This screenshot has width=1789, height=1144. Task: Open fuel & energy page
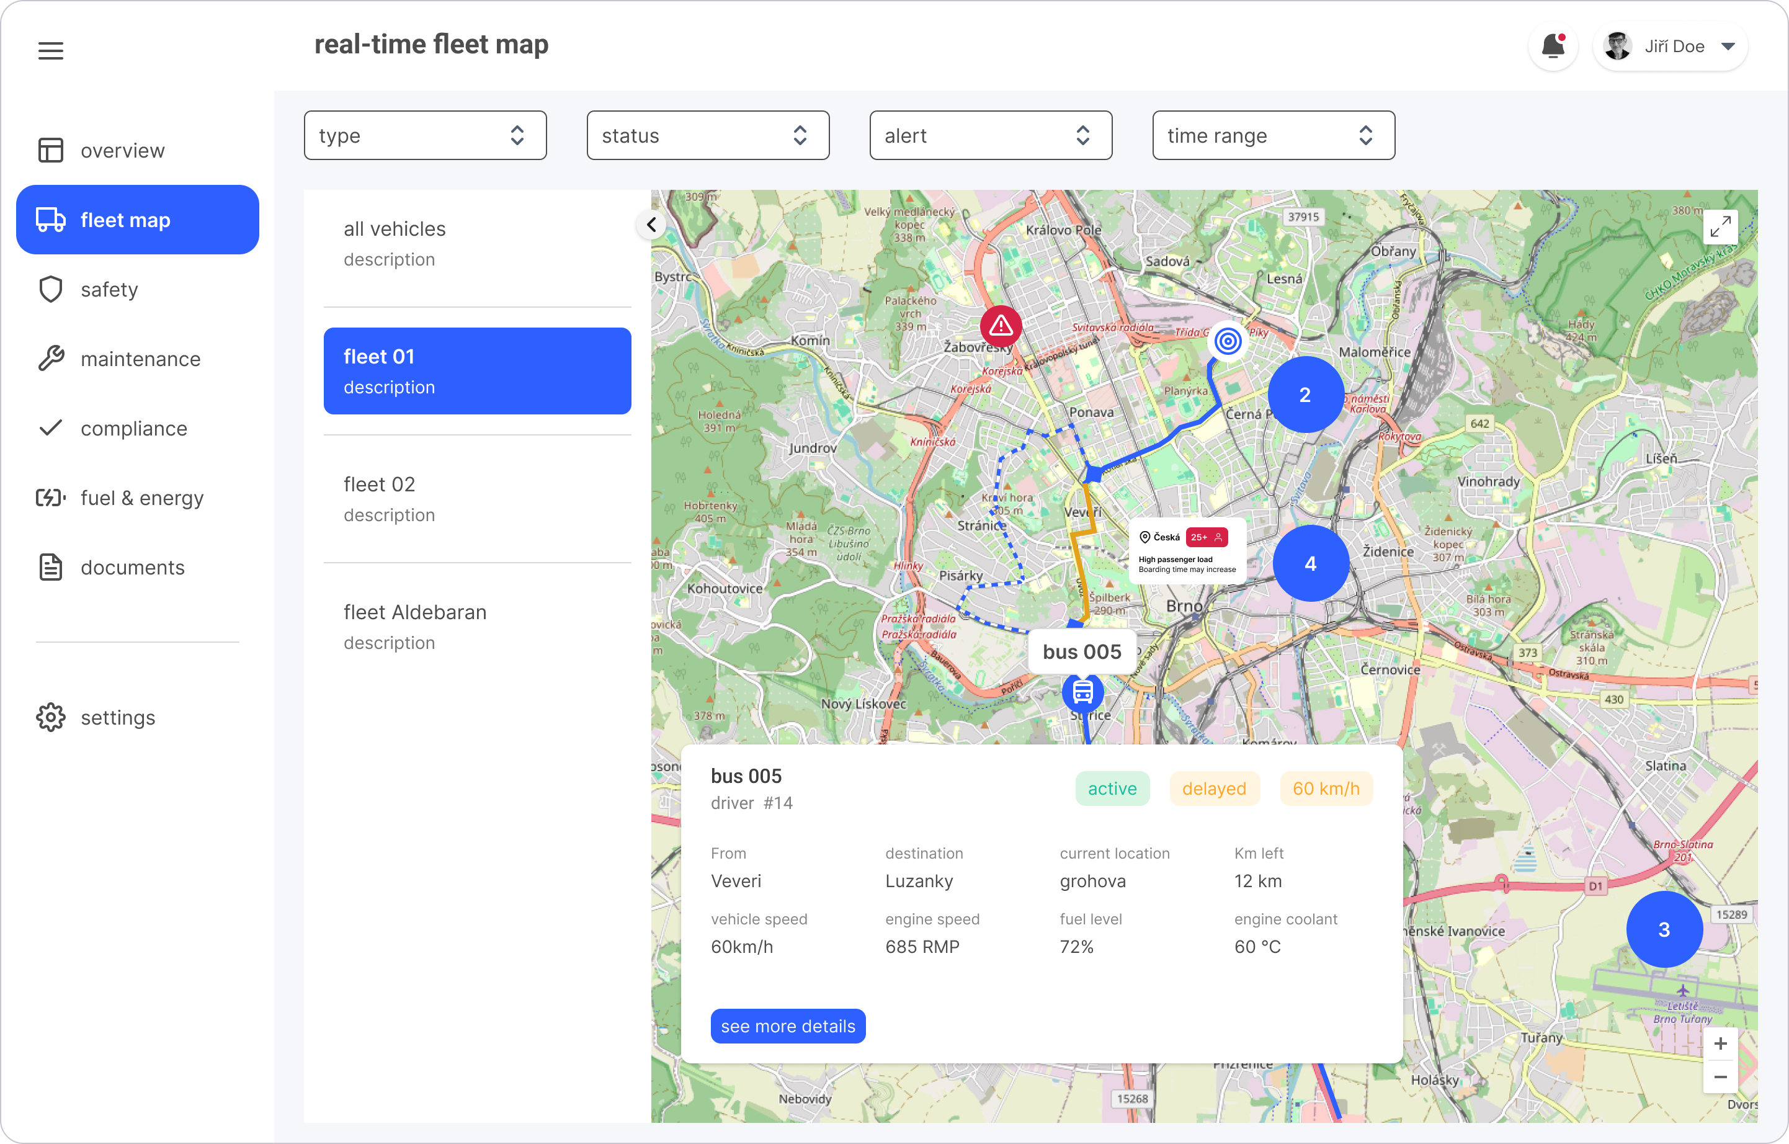[x=141, y=498]
